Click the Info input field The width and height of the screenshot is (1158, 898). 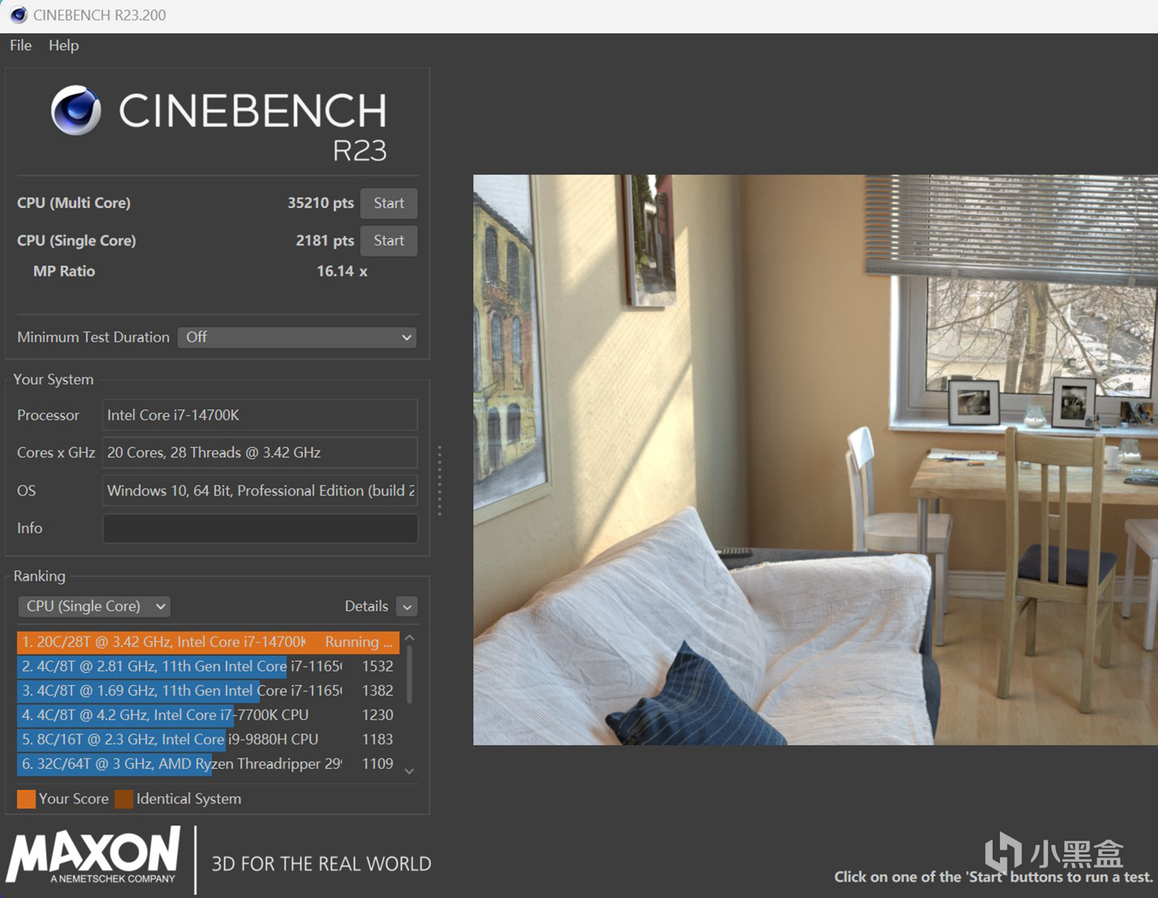pyautogui.click(x=260, y=528)
